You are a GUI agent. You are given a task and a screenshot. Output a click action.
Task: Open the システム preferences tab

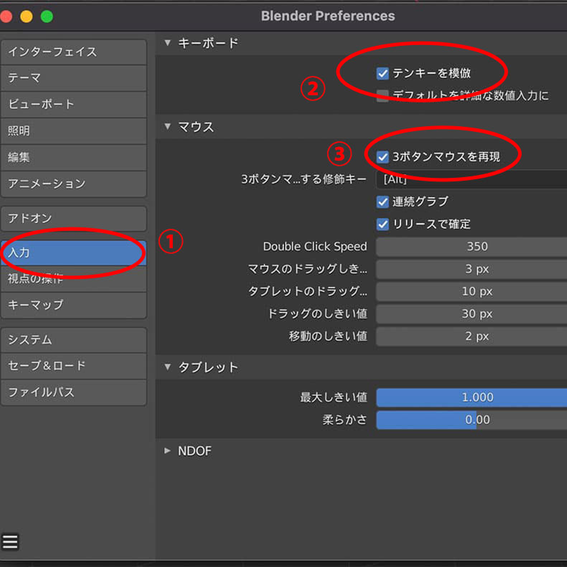74,340
